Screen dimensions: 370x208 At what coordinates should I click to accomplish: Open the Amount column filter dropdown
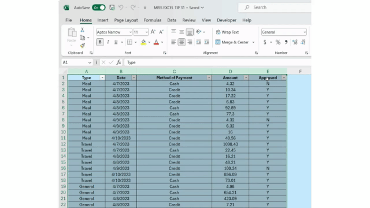tap(246, 77)
